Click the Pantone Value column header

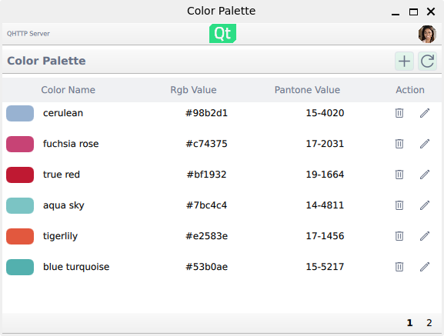click(307, 90)
